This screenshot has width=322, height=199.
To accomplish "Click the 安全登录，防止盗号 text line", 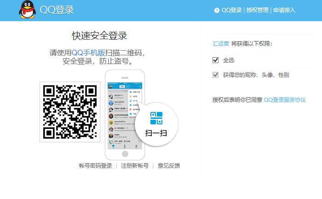I will pos(98,61).
